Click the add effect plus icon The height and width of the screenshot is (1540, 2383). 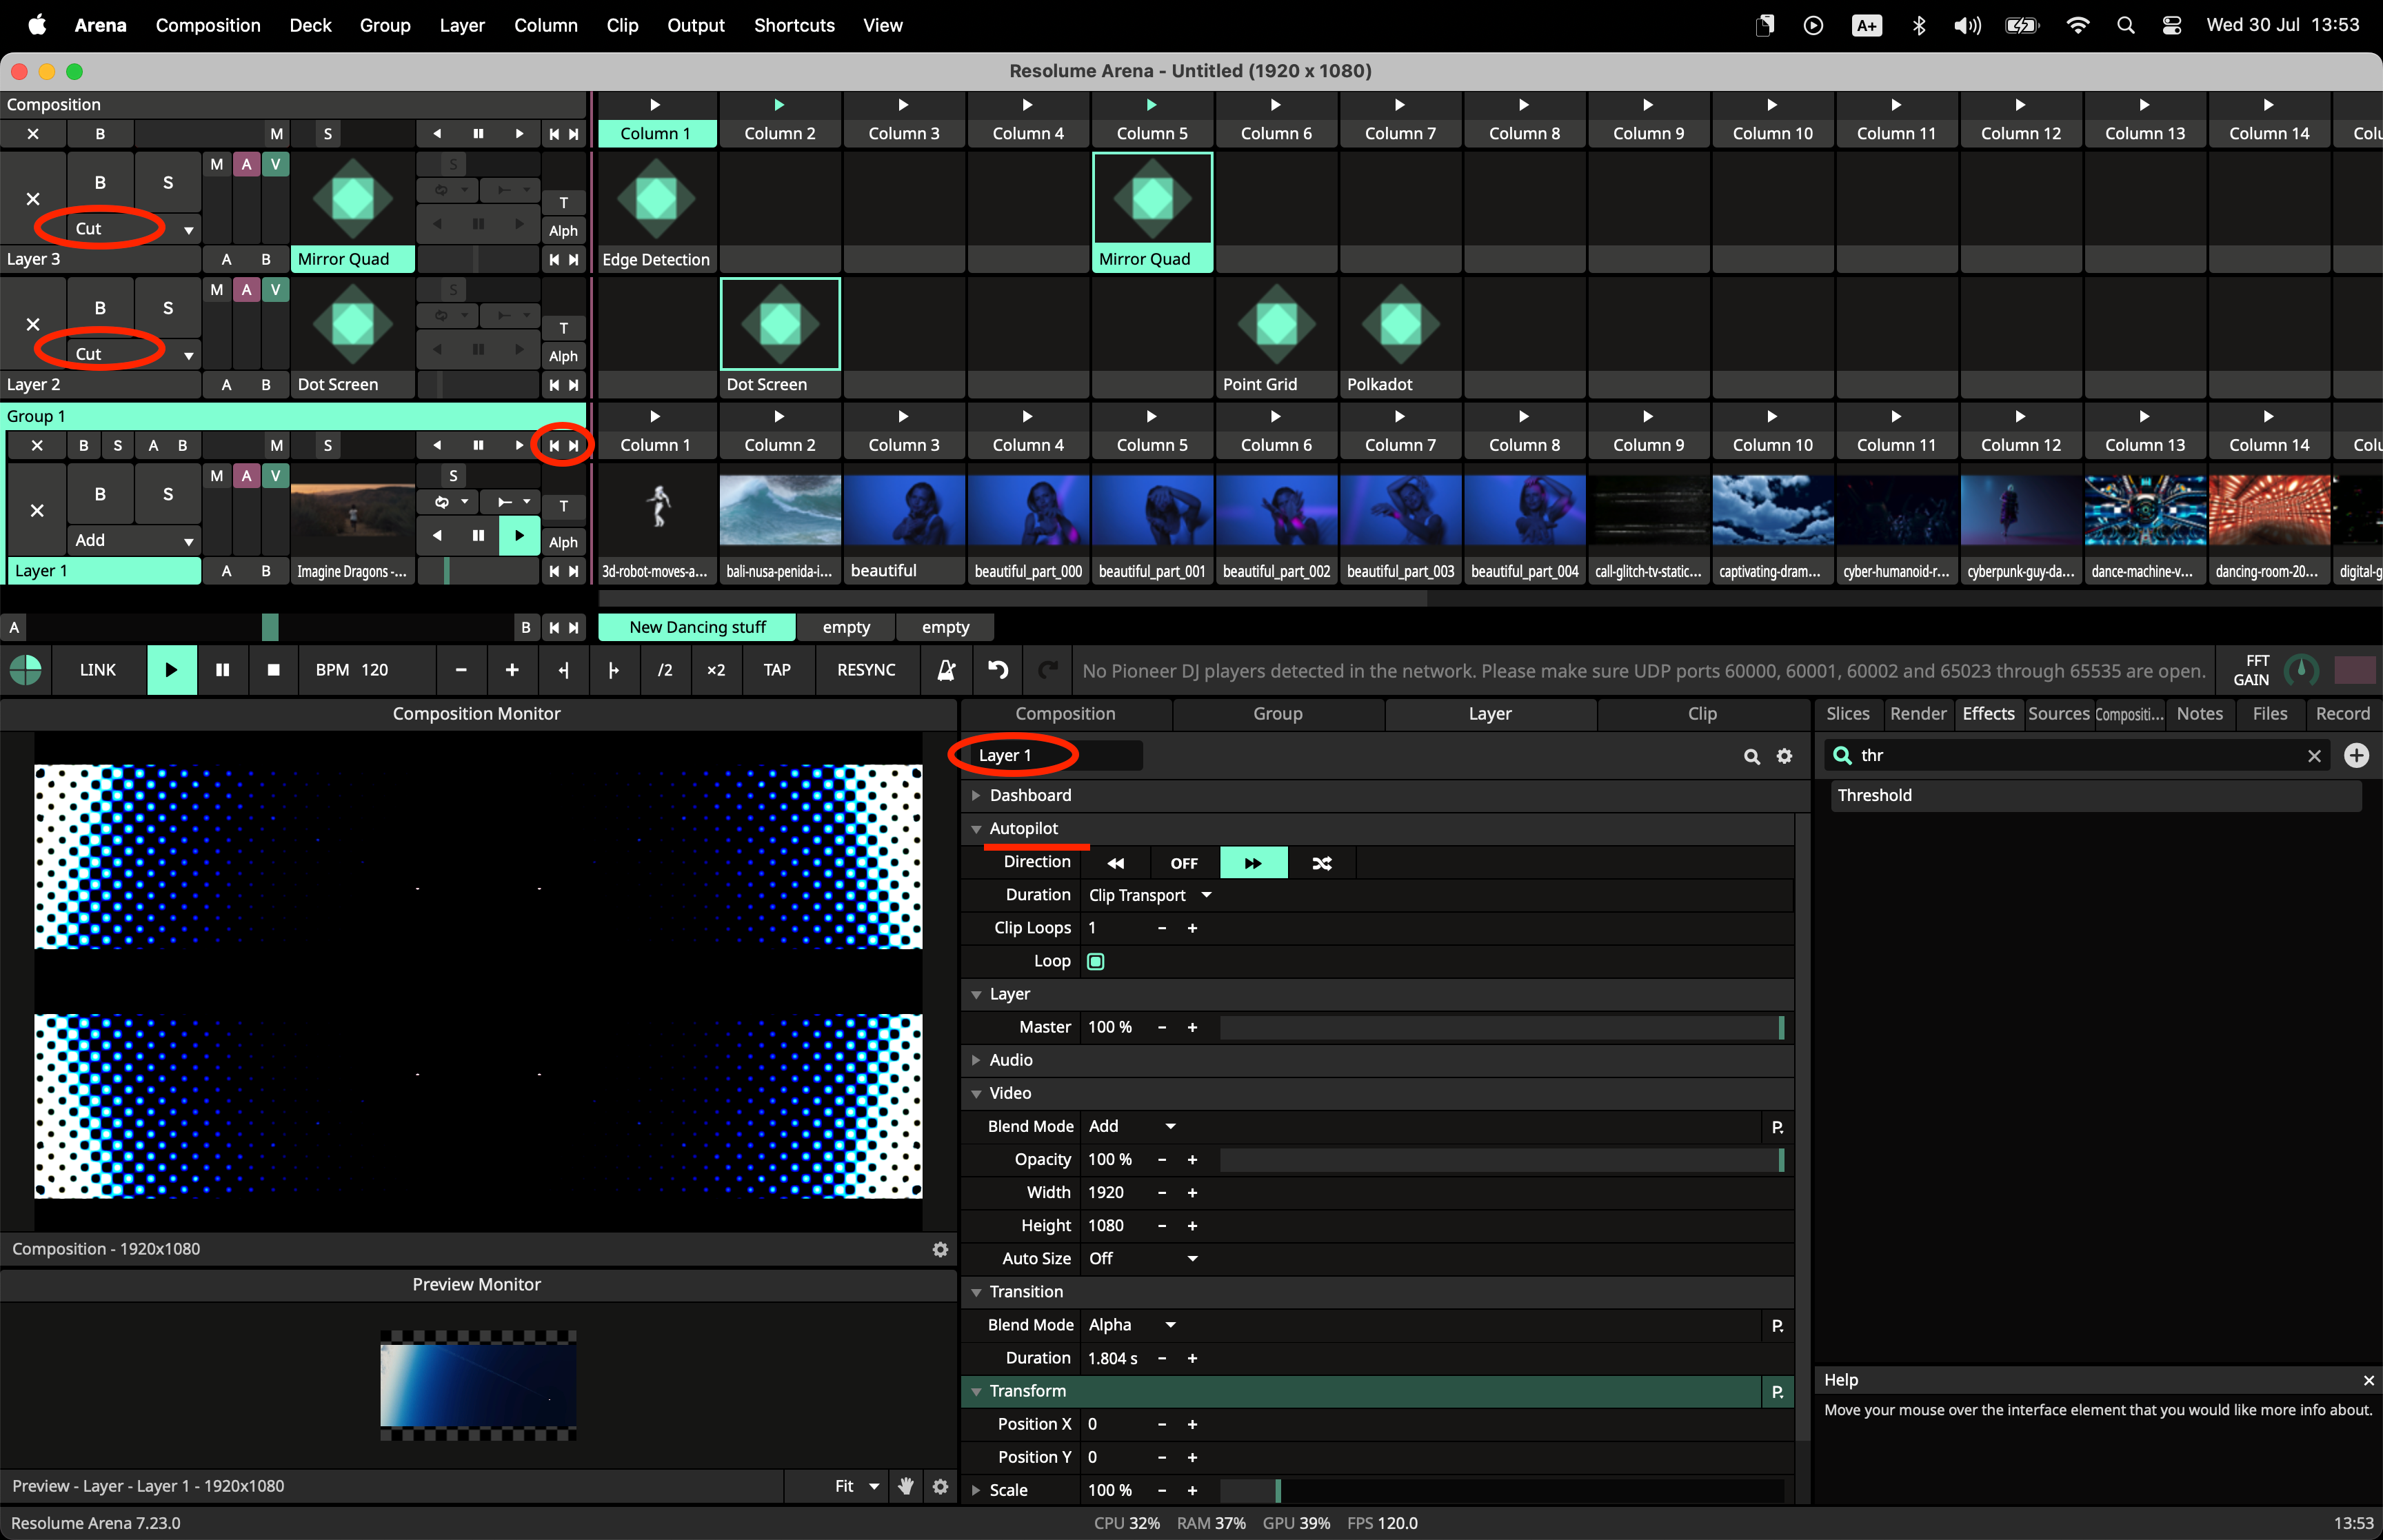click(2356, 755)
